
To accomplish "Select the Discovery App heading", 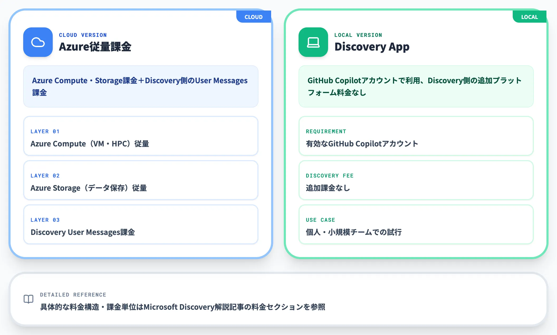I will click(x=372, y=47).
